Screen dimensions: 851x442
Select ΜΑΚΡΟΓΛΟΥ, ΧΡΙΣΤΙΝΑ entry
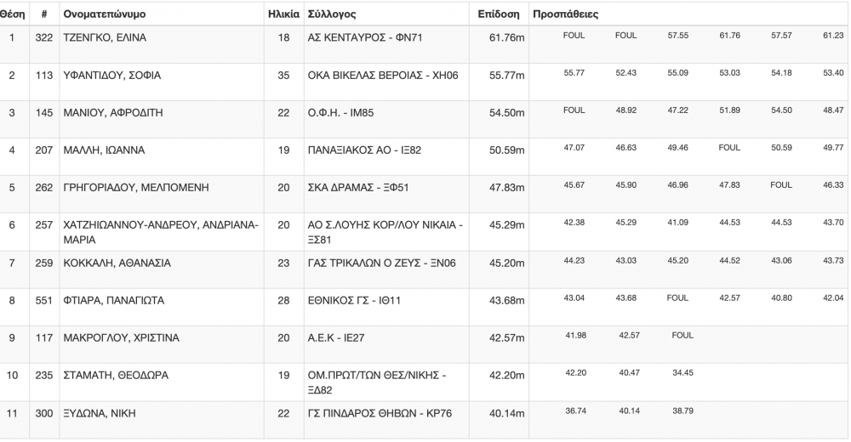click(121, 337)
